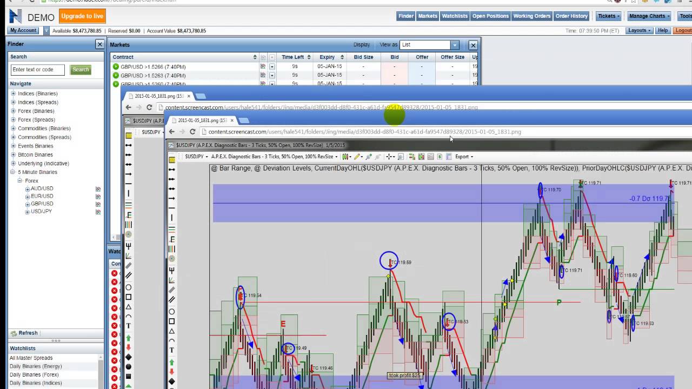Select red down-arrow marker tool in front chart
The height and width of the screenshot is (389, 692).
click(172, 372)
